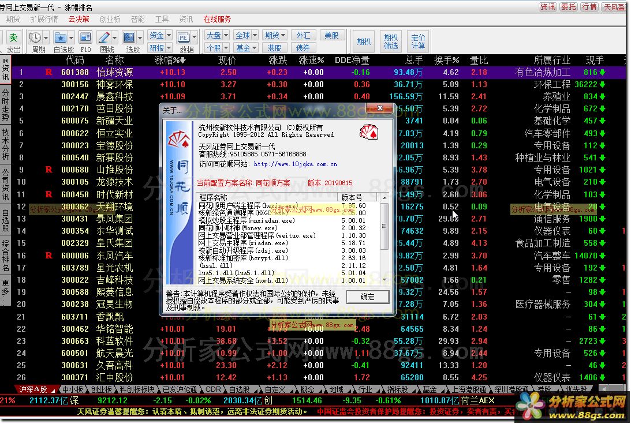631x424 pixels.
Task: Switch to the CDR bottom tab
Action: [213, 389]
